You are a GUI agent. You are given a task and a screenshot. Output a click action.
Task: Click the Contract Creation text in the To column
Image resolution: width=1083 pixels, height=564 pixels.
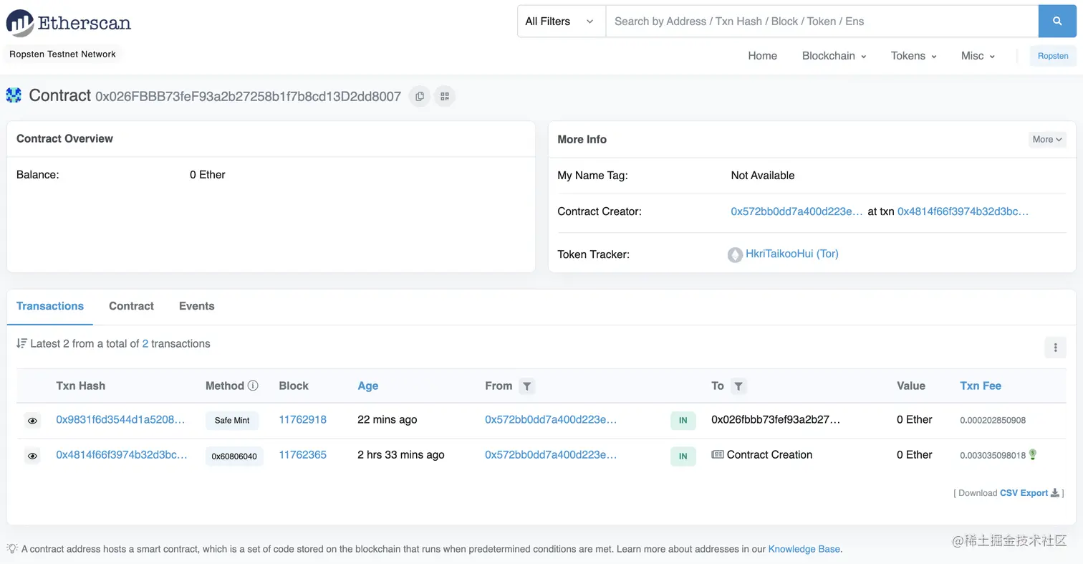pyautogui.click(x=769, y=454)
